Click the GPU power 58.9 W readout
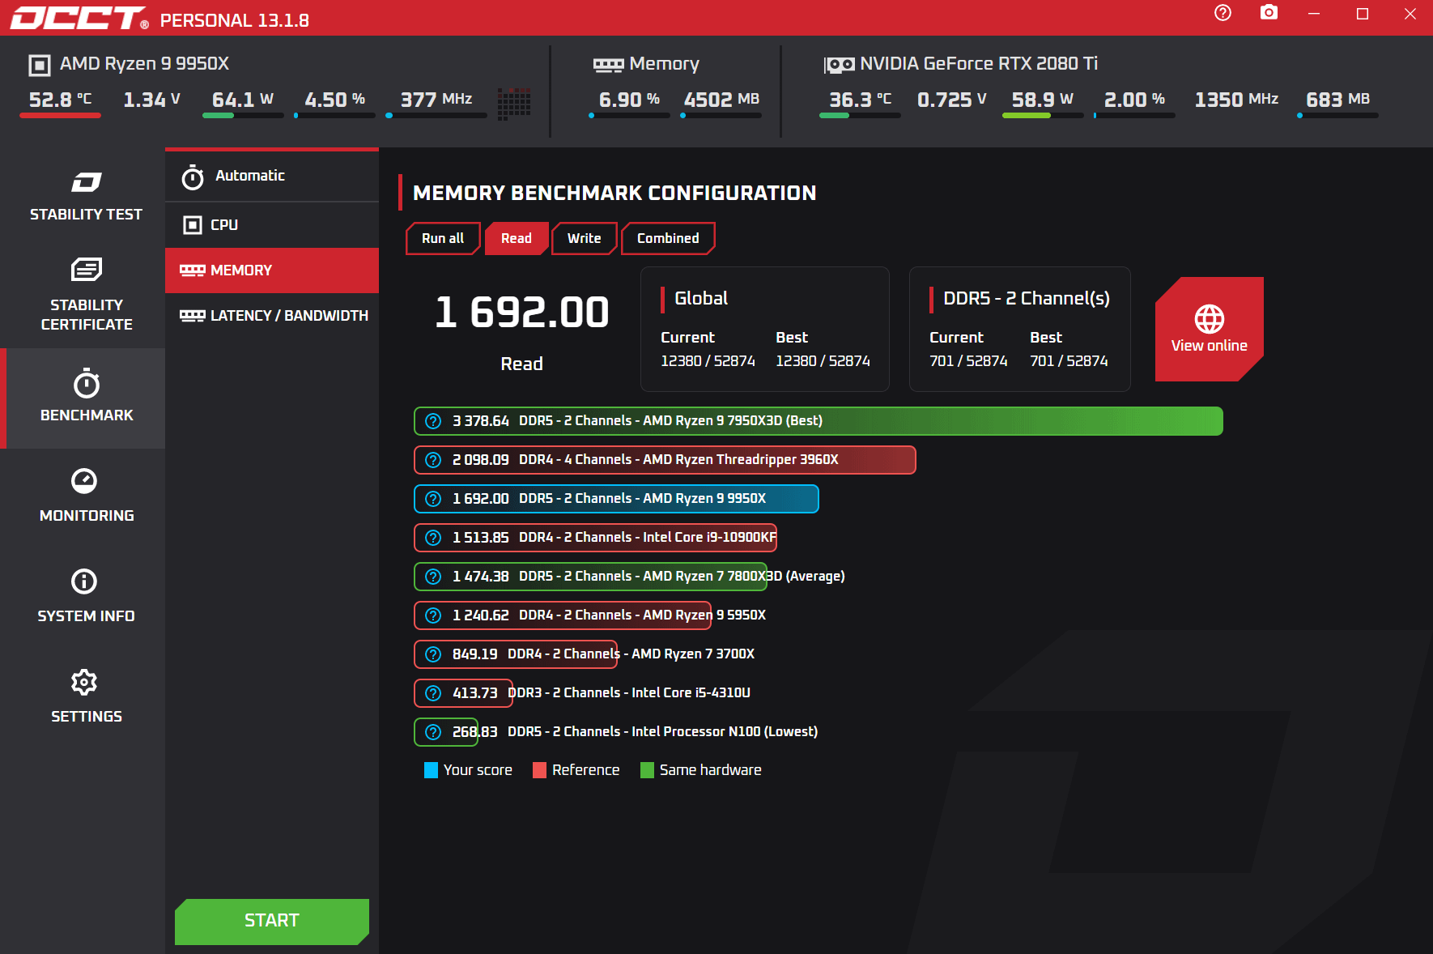1433x954 pixels. pyautogui.click(x=1042, y=100)
